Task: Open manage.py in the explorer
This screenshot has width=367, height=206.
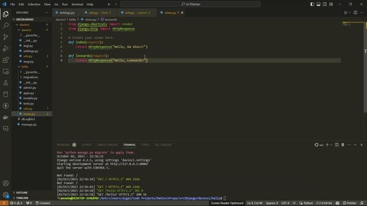Action: coord(32,125)
